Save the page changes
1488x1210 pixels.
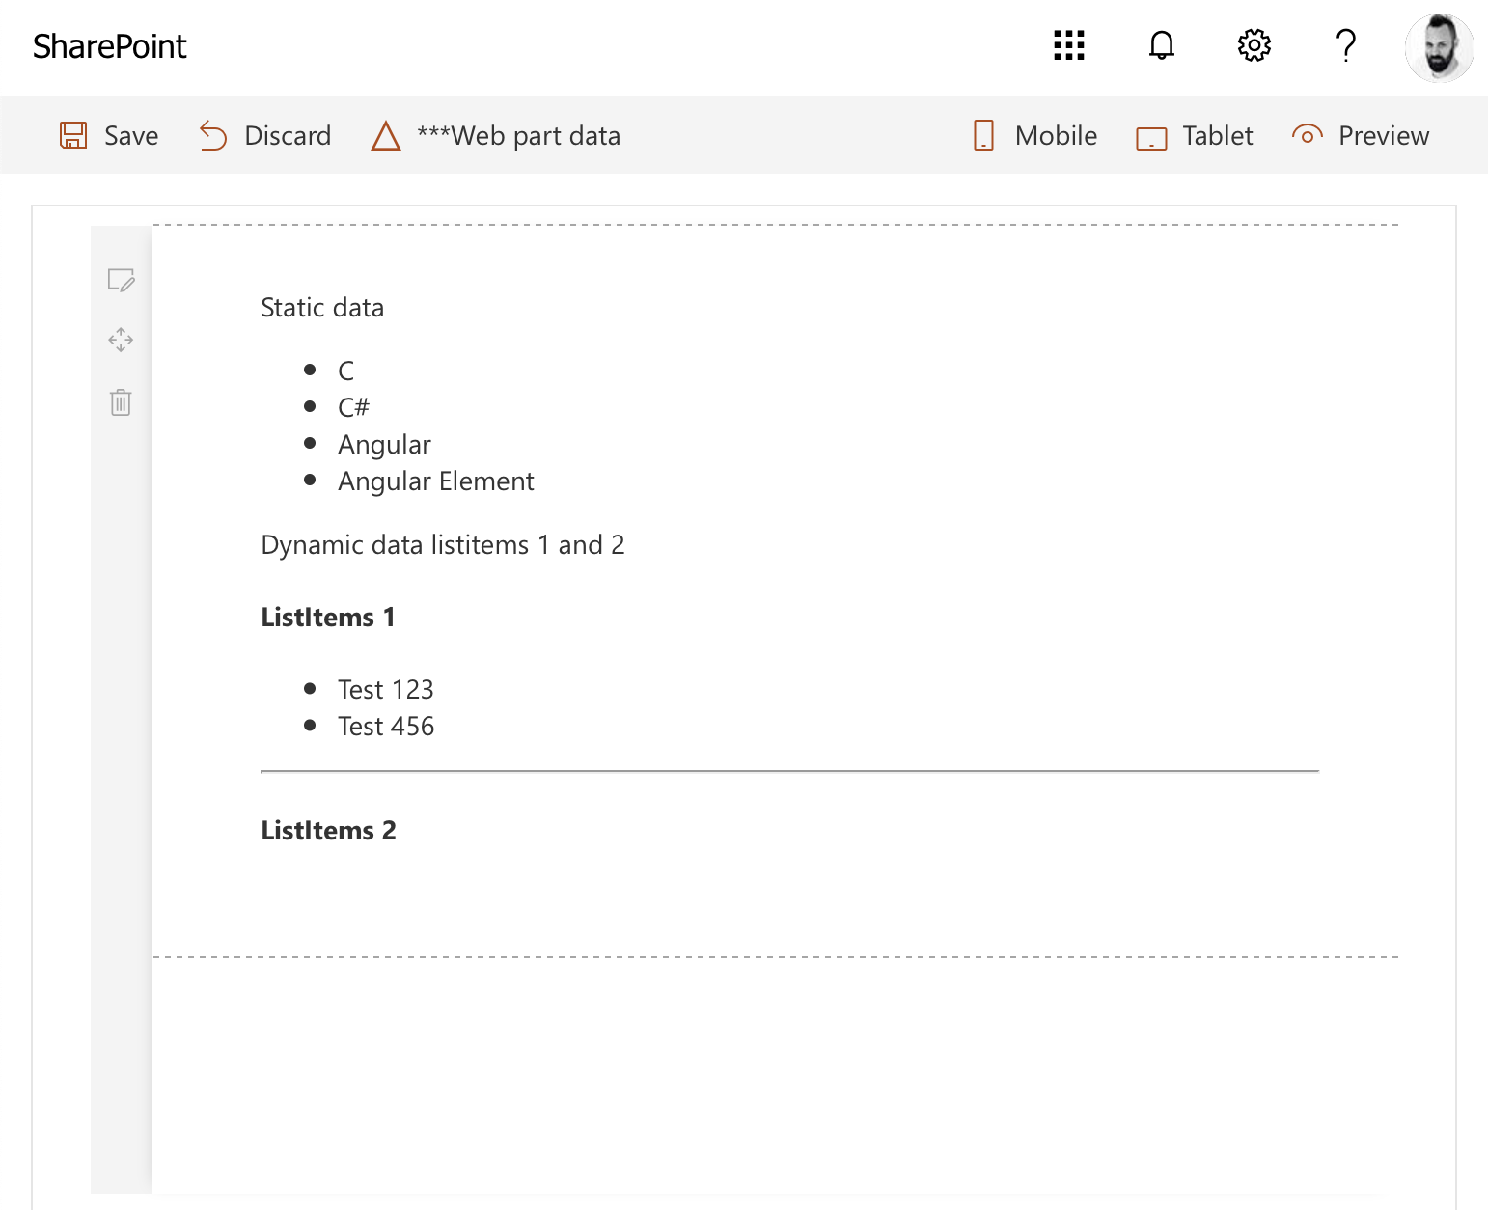pyautogui.click(x=108, y=135)
